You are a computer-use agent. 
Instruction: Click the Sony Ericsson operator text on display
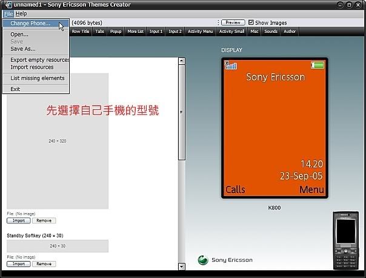[x=276, y=77]
